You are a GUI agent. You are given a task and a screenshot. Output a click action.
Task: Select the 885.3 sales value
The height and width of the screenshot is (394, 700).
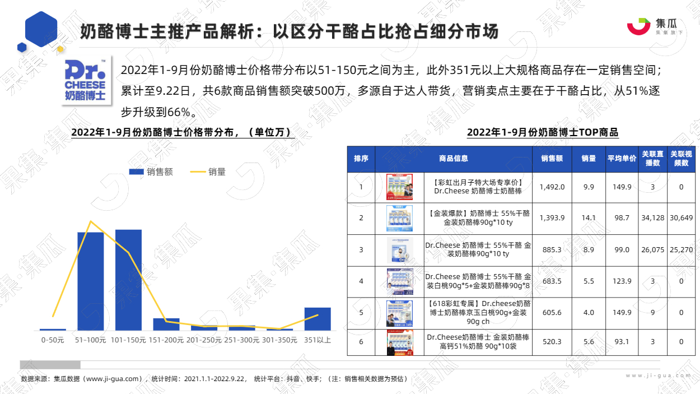(552, 250)
